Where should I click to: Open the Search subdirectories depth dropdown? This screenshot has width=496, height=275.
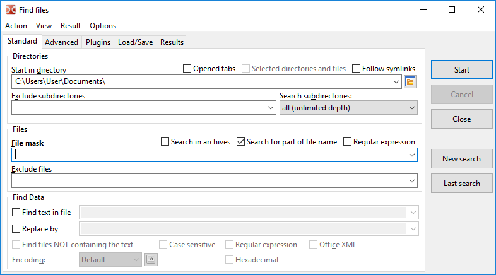coord(412,108)
